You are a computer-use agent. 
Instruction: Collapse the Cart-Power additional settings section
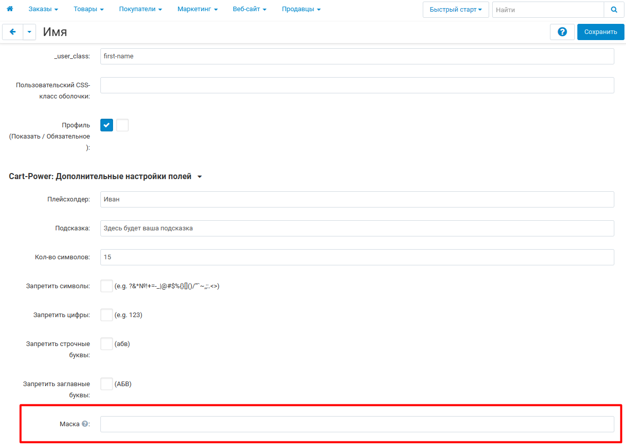coord(105,177)
